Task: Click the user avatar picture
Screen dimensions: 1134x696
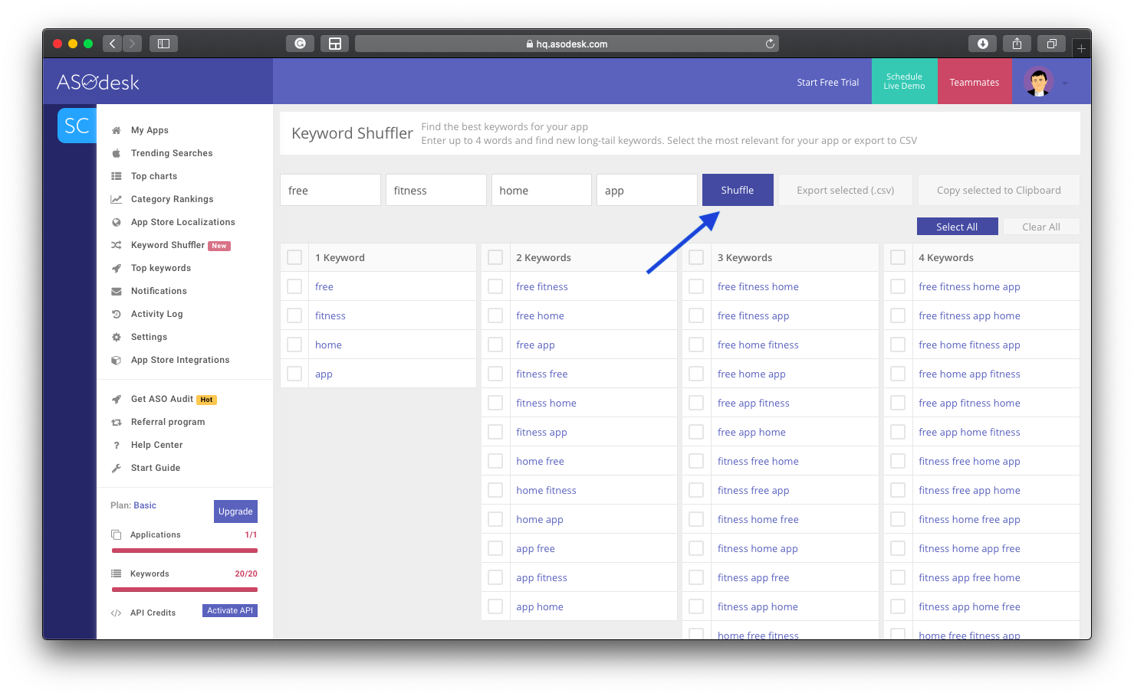Action: (x=1038, y=82)
